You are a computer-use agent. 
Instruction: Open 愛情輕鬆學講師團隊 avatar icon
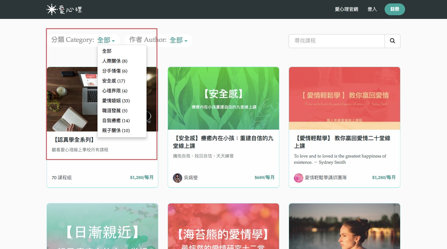point(299,178)
